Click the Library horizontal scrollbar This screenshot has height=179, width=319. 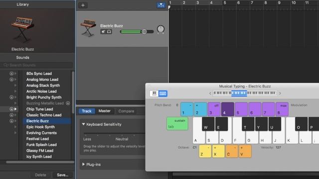40,162
